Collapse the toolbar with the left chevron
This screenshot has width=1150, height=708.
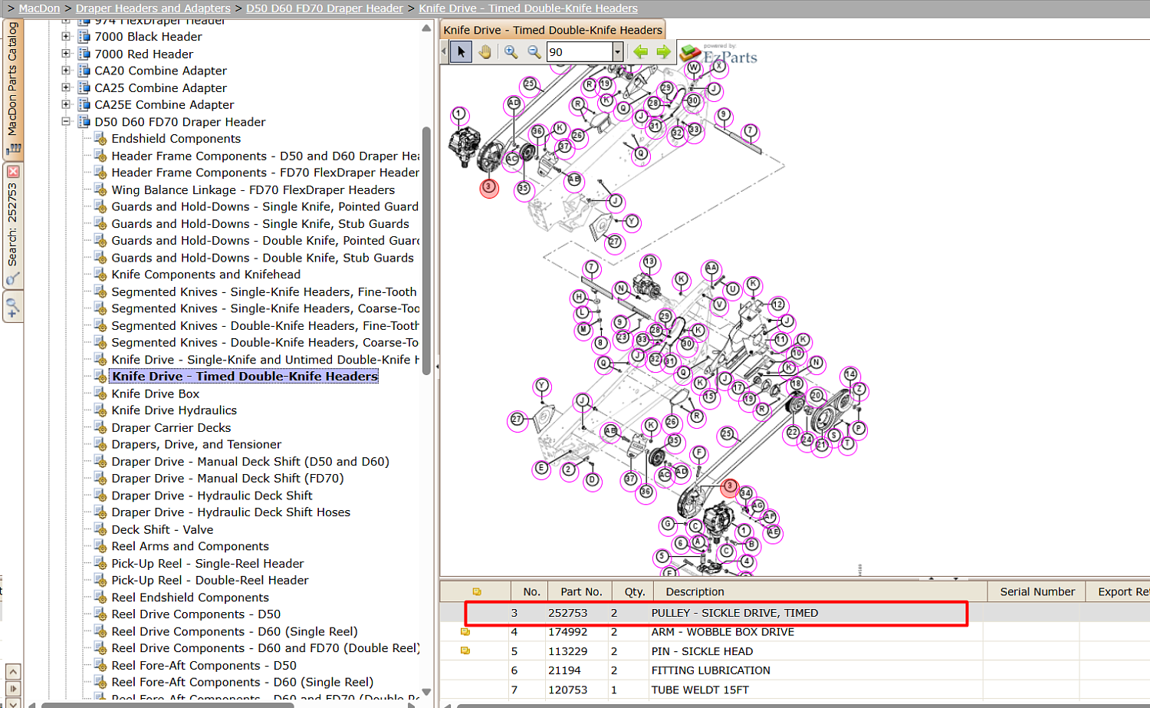pos(444,52)
